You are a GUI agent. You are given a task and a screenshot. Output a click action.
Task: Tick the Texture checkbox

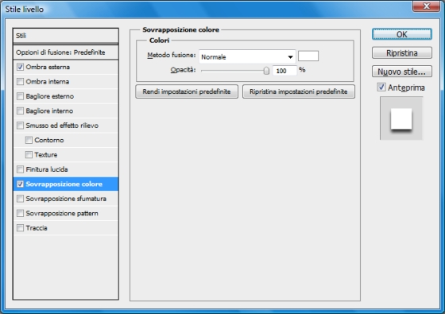click(29, 155)
